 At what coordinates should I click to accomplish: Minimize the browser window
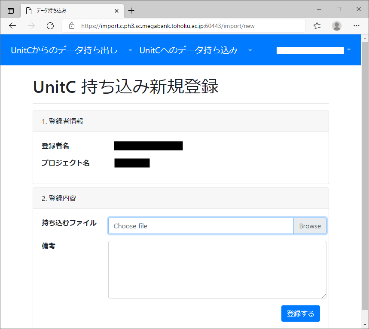(319, 9)
